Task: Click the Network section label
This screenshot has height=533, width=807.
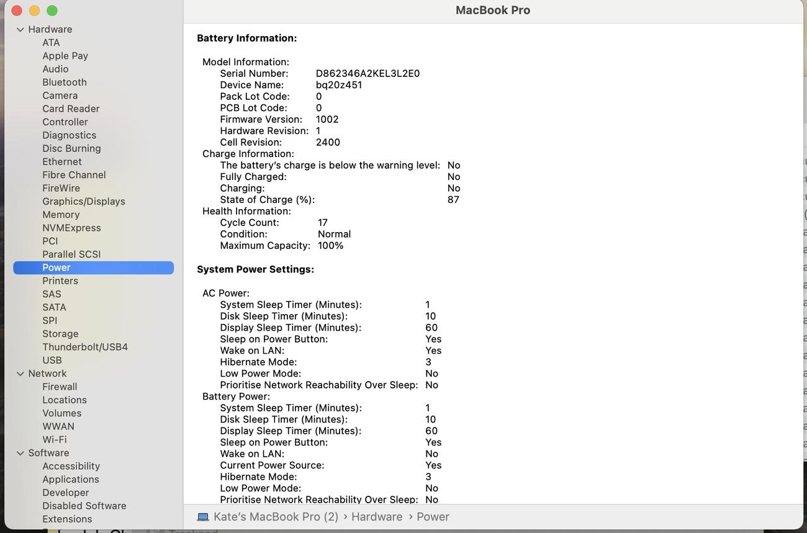Action: [x=47, y=374]
